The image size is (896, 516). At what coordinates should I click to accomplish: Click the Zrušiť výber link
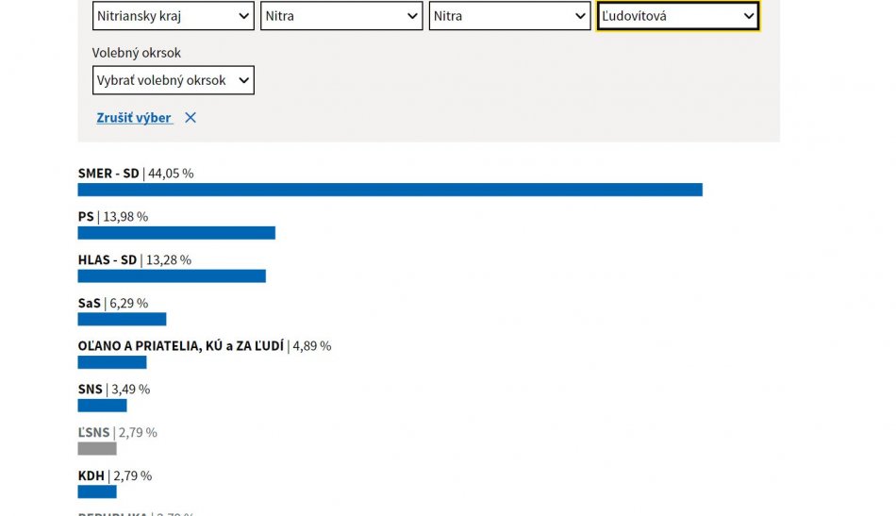click(134, 118)
